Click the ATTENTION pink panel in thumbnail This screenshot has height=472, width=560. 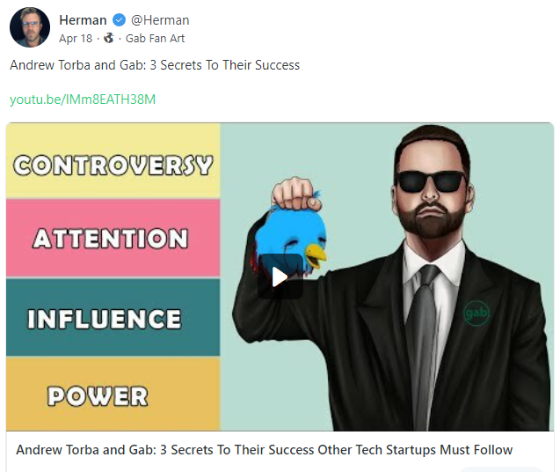[x=113, y=238]
